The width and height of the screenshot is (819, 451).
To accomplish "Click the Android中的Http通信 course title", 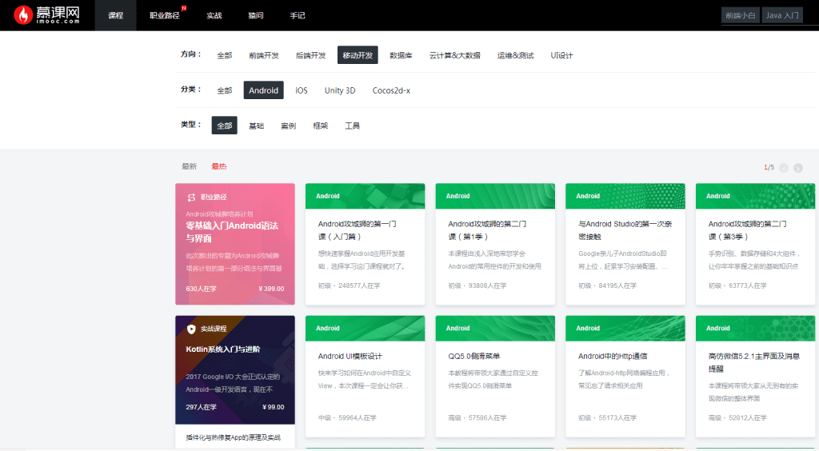I will point(612,356).
